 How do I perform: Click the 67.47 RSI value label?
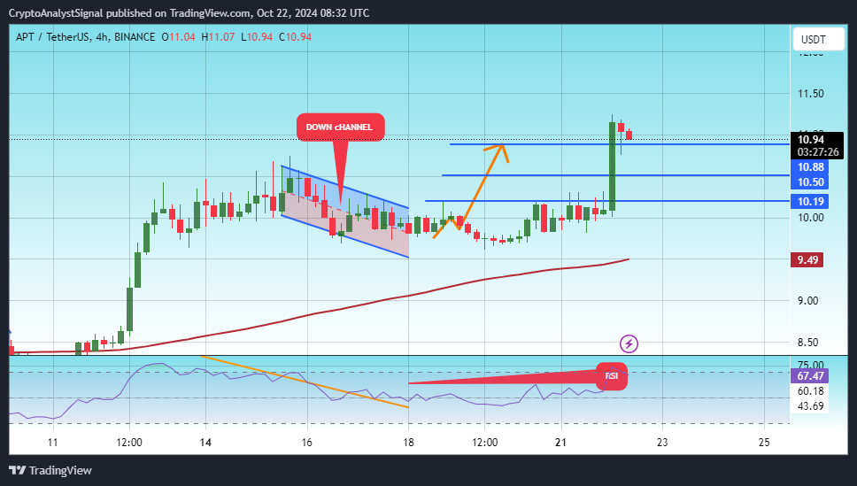pyautogui.click(x=810, y=375)
